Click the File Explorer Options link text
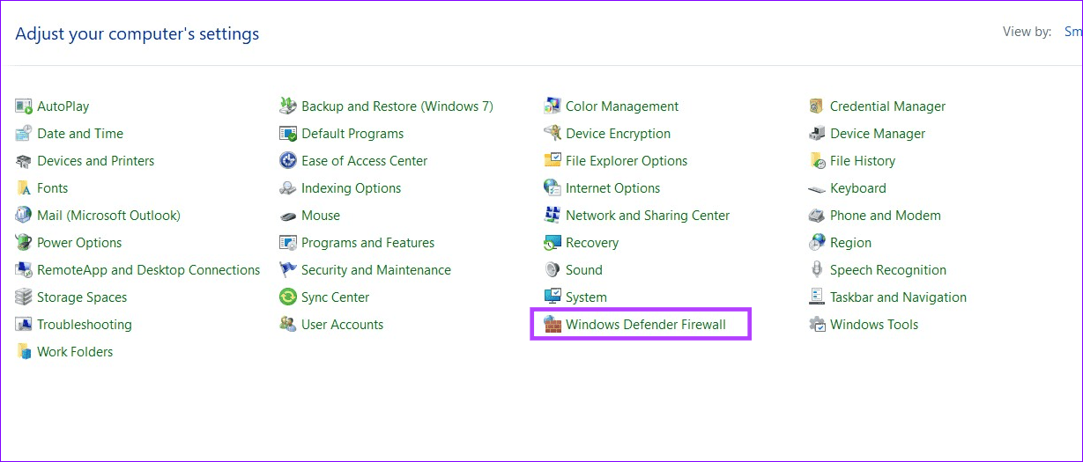Screen dimensions: 1083x462 [x=627, y=161]
